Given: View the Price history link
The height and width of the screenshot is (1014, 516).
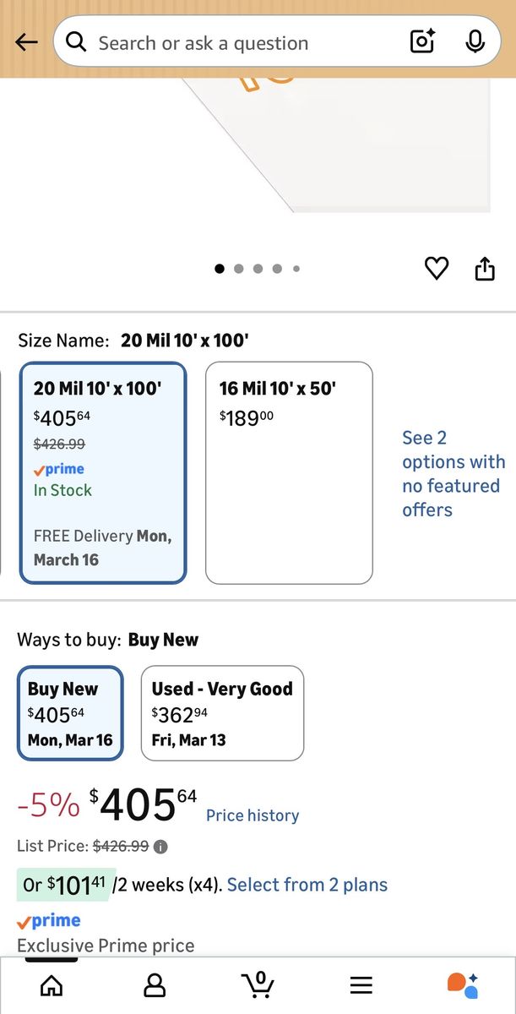Looking at the screenshot, I should pos(253,815).
